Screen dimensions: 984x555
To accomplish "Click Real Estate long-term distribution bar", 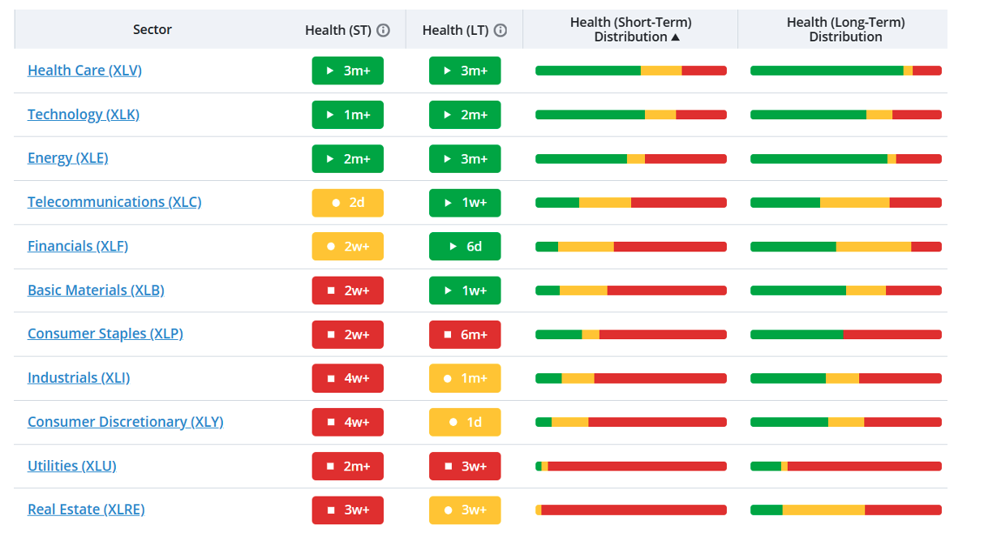I will tap(846, 510).
